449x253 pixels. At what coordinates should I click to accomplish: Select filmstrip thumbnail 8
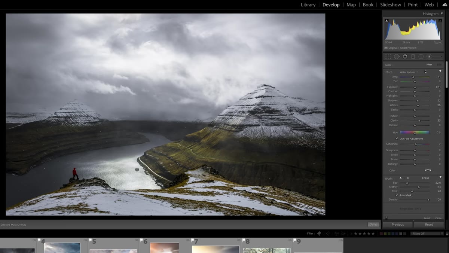click(267, 250)
